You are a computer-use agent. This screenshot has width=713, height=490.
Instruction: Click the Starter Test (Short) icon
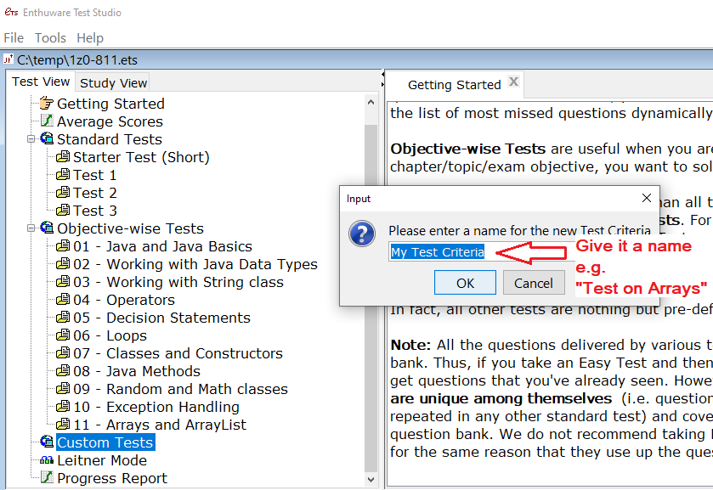63,157
